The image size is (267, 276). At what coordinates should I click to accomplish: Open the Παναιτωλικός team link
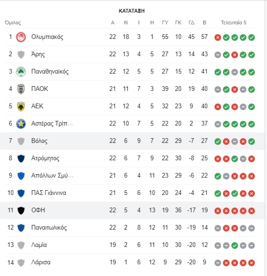[49, 228]
